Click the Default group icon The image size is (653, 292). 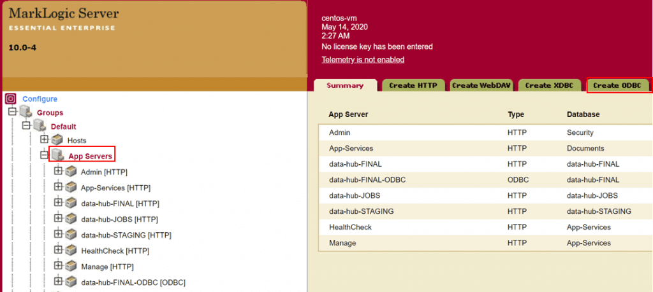point(41,126)
